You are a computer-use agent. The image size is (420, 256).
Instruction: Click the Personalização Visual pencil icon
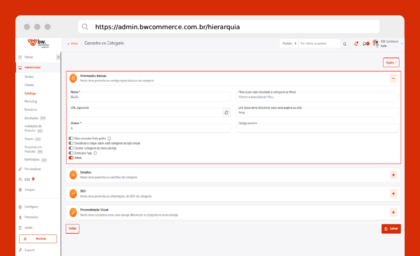[x=73, y=212]
